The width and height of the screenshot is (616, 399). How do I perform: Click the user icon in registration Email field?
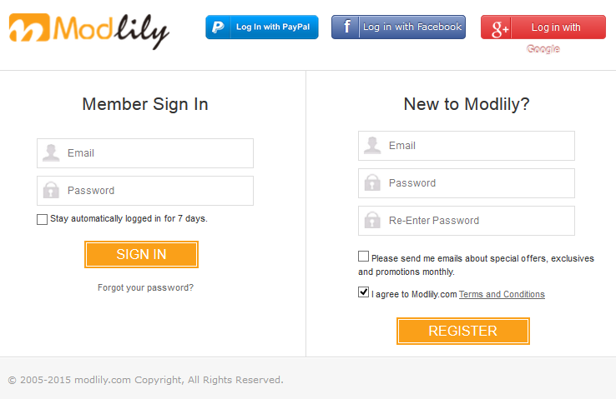coord(373,146)
